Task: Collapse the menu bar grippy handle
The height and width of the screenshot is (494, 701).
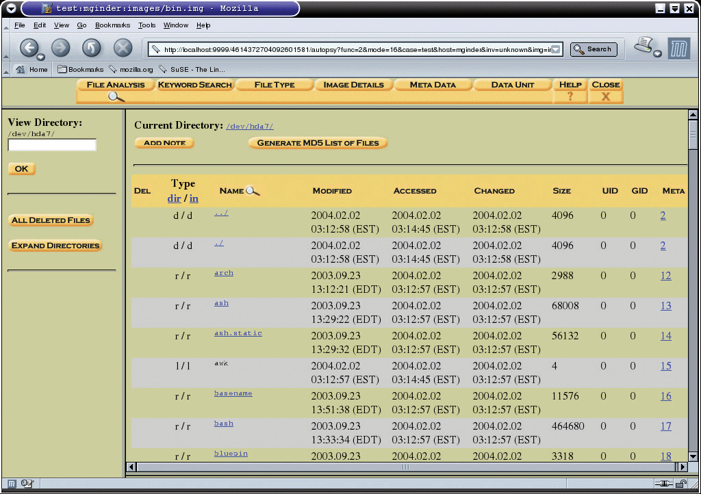Action: tap(5, 27)
